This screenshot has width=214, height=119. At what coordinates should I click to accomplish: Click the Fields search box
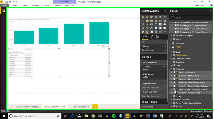point(190,18)
